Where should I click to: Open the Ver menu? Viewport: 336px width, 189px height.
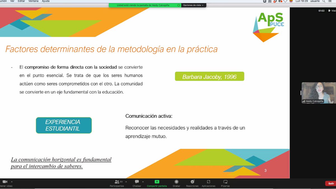pos(12,1)
